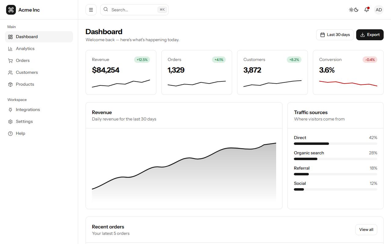Toggle the sidebar with the hamburger menu button
This screenshot has height=244, width=391.
click(x=91, y=10)
